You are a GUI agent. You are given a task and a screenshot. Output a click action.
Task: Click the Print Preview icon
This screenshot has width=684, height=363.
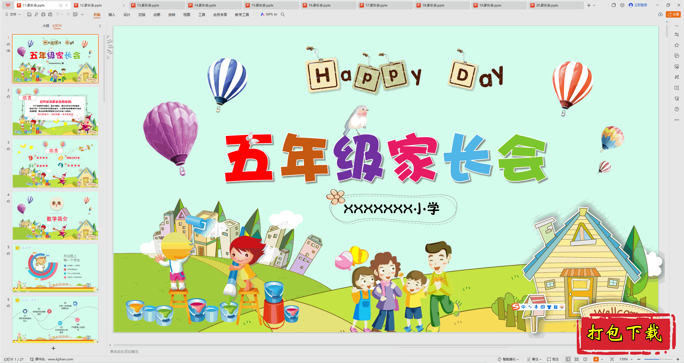pyautogui.click(x=50, y=14)
